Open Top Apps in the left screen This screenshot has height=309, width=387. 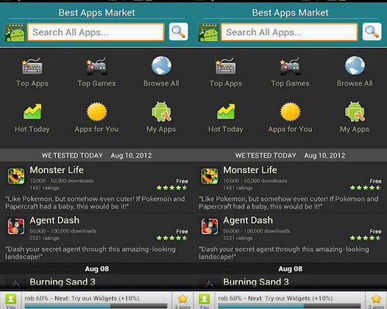[x=33, y=72]
